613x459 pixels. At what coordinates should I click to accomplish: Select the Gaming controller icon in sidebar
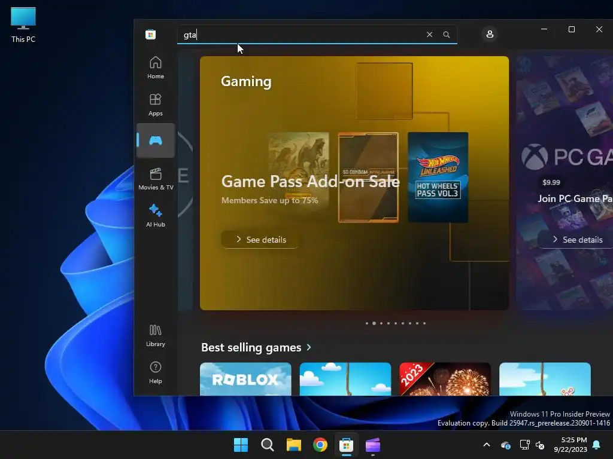point(155,140)
